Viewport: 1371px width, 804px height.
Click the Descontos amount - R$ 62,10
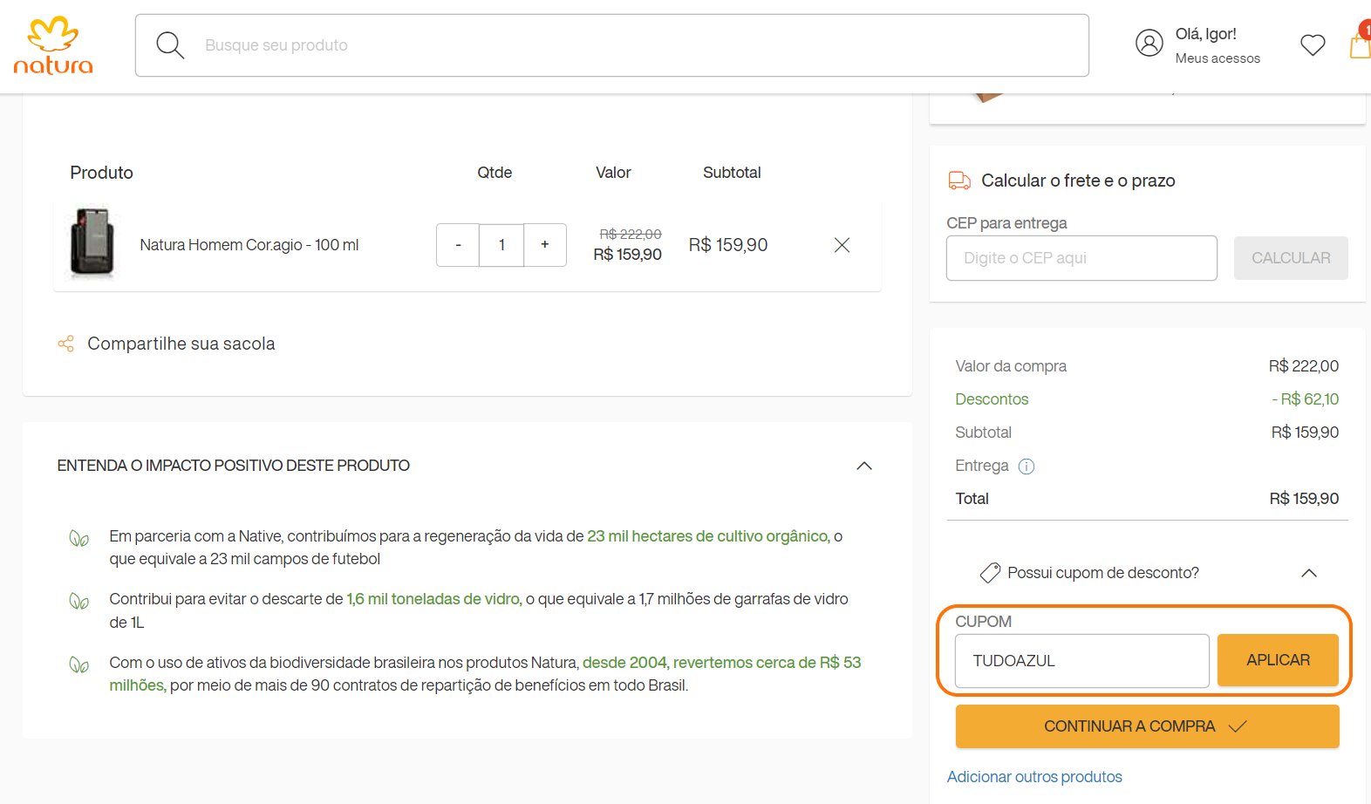coord(1305,399)
